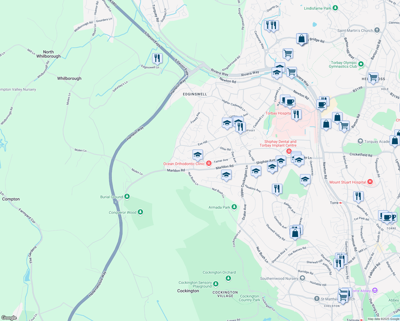Image resolution: width=400 pixels, height=321 pixels.
Task: Click the restaurant marker on Edginswell Ln
Action: 157,58
